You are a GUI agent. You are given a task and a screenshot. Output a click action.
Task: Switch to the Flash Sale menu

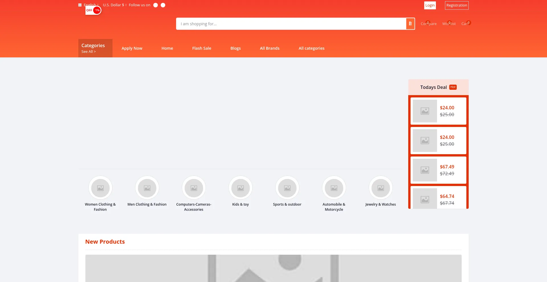pyautogui.click(x=201, y=48)
